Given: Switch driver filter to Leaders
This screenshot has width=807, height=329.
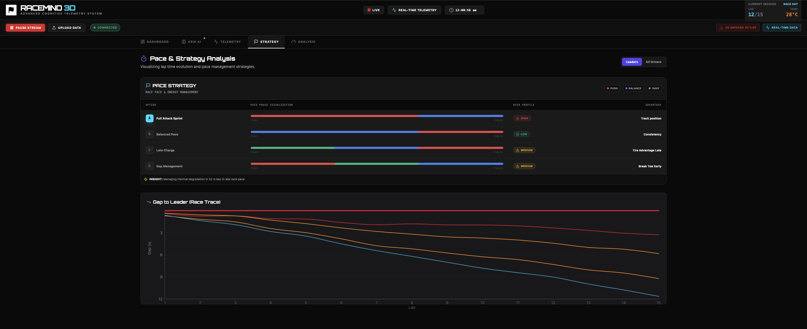Looking at the screenshot, I should 632,62.
